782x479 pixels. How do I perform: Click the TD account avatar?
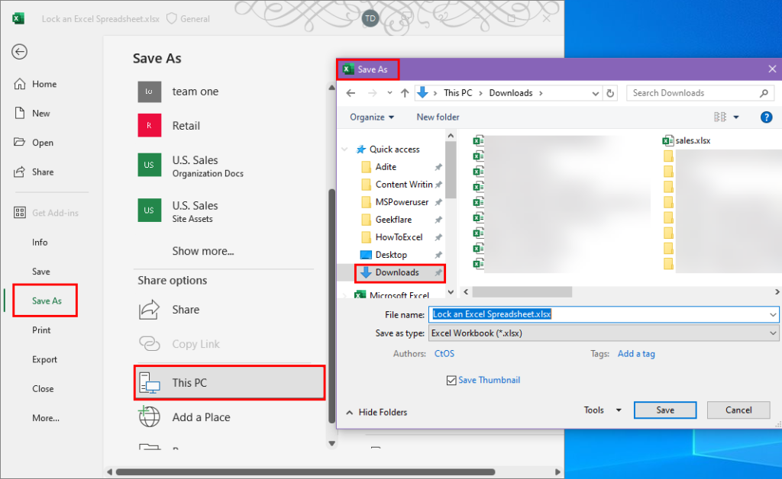click(370, 19)
